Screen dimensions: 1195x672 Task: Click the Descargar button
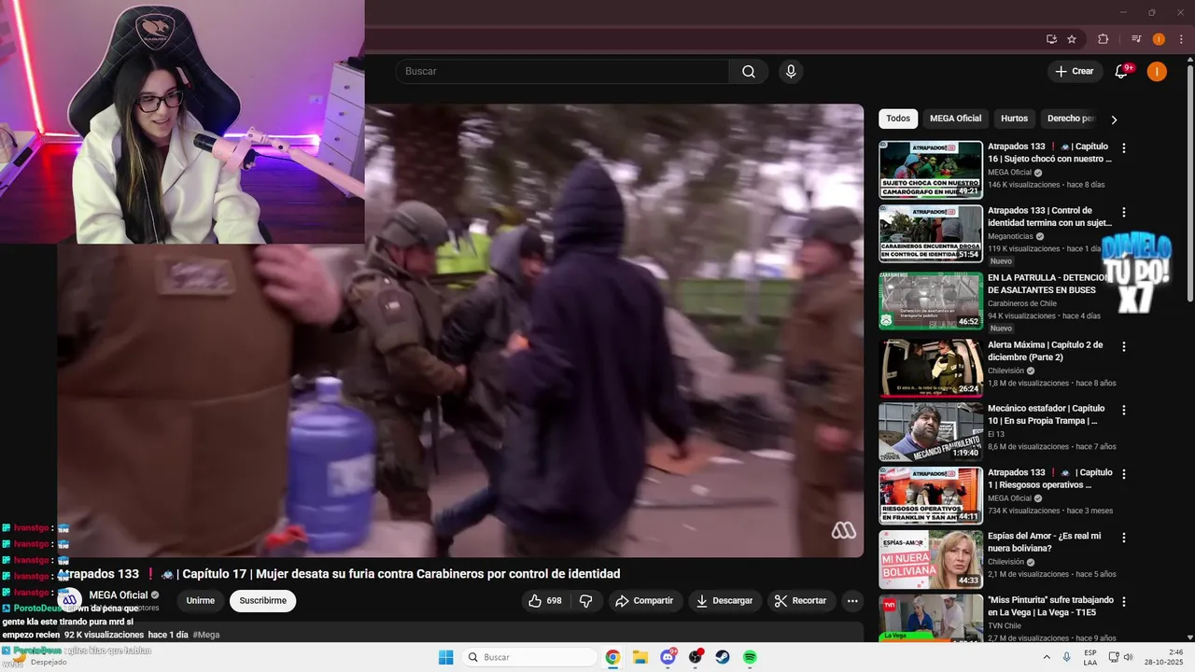click(x=725, y=601)
